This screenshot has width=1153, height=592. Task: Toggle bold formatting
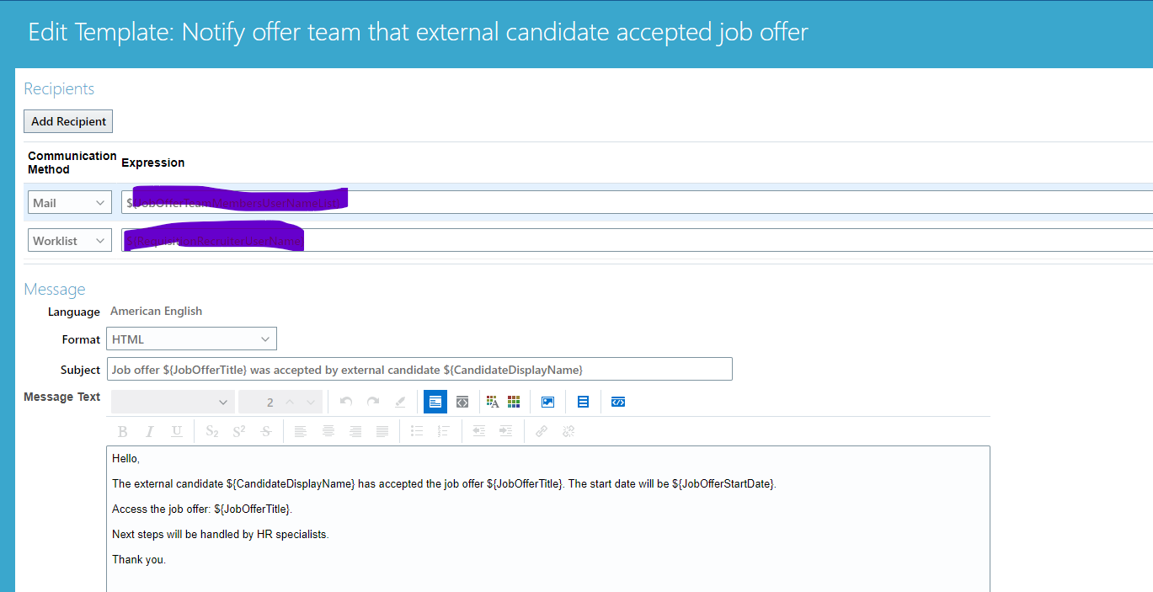122,430
